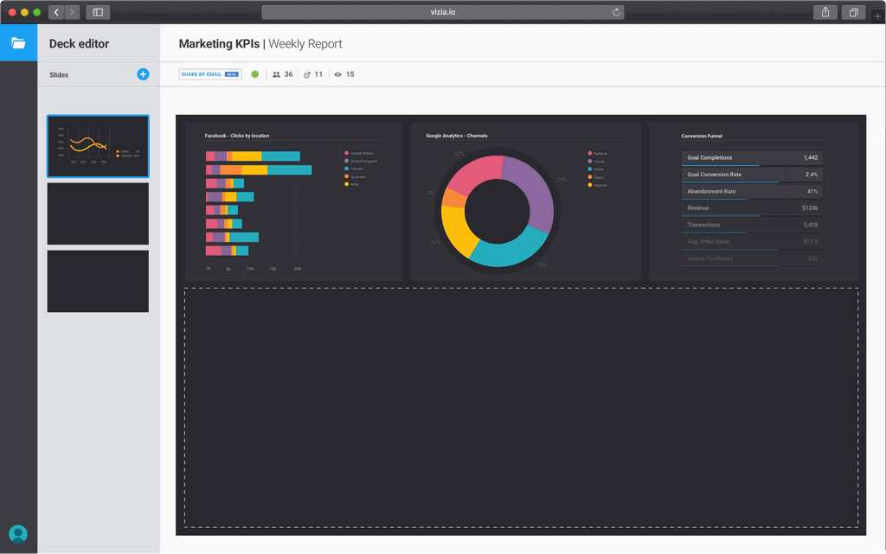Select the third blank slide thumbnail
Image resolution: width=886 pixels, height=554 pixels.
[98, 281]
